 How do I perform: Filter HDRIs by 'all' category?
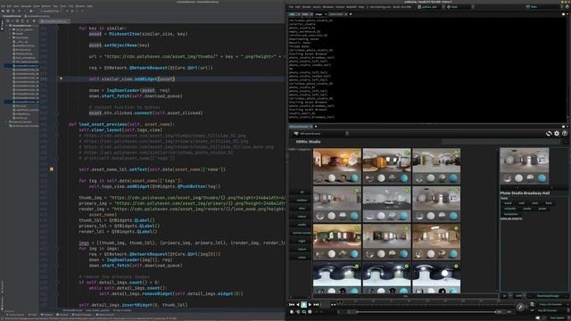tap(302, 192)
